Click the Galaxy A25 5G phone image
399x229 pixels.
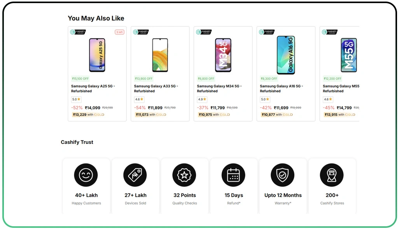[97, 54]
